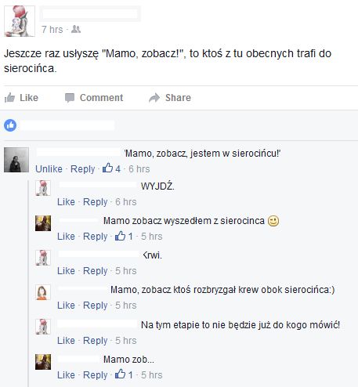Click the Comment speech bubble icon

click(70, 98)
